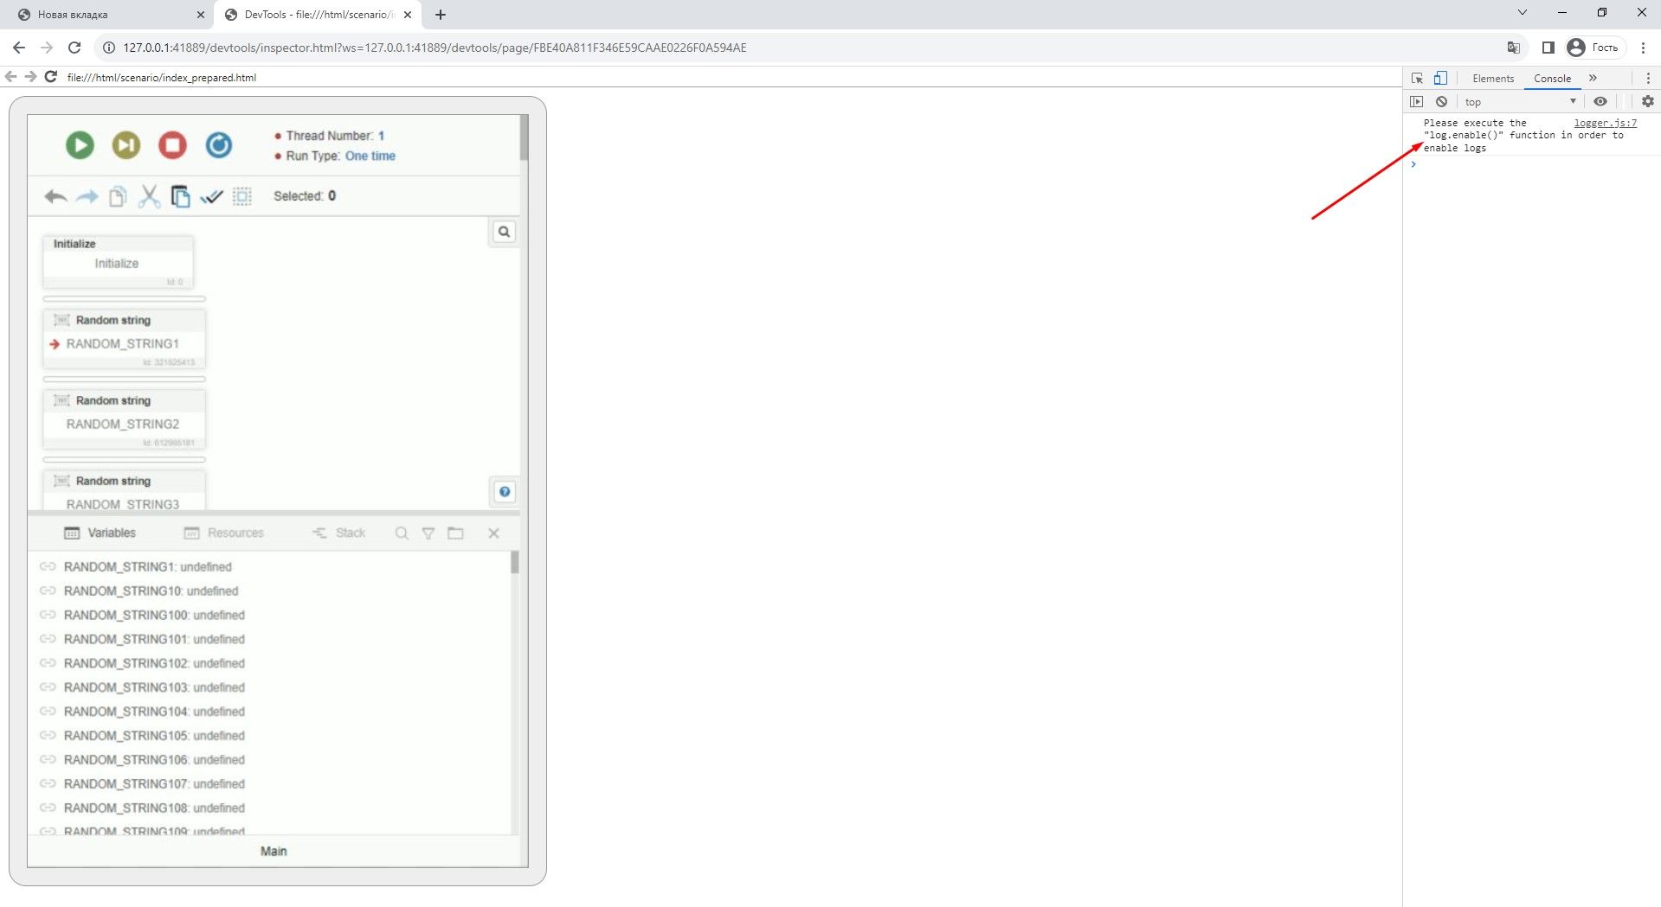Switch to the Elements tab
This screenshot has width=1661, height=907.
1493,79
